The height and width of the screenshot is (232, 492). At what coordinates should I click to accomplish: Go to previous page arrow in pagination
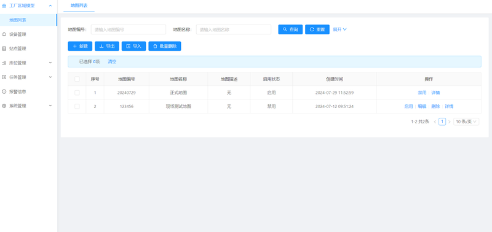click(x=435, y=122)
